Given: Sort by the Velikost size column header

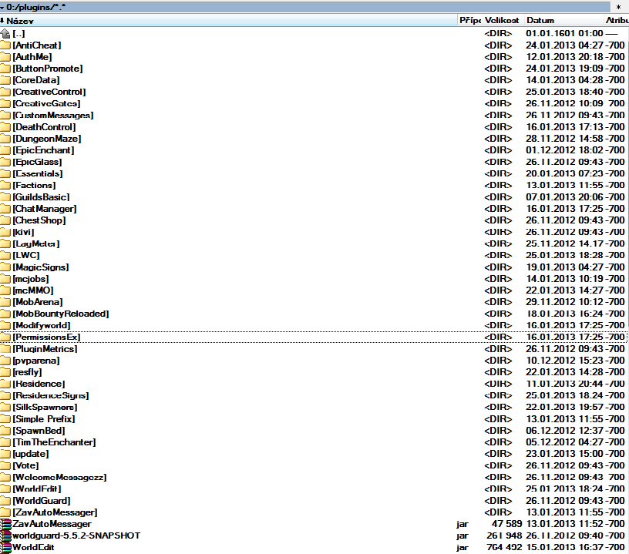Looking at the screenshot, I should click(502, 21).
